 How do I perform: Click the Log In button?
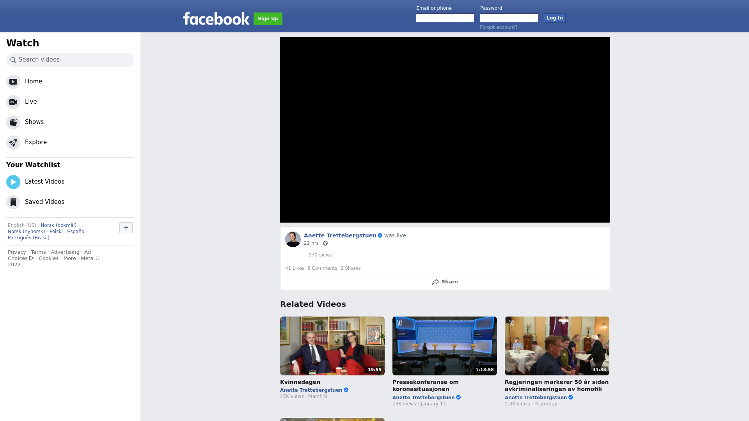pos(554,18)
